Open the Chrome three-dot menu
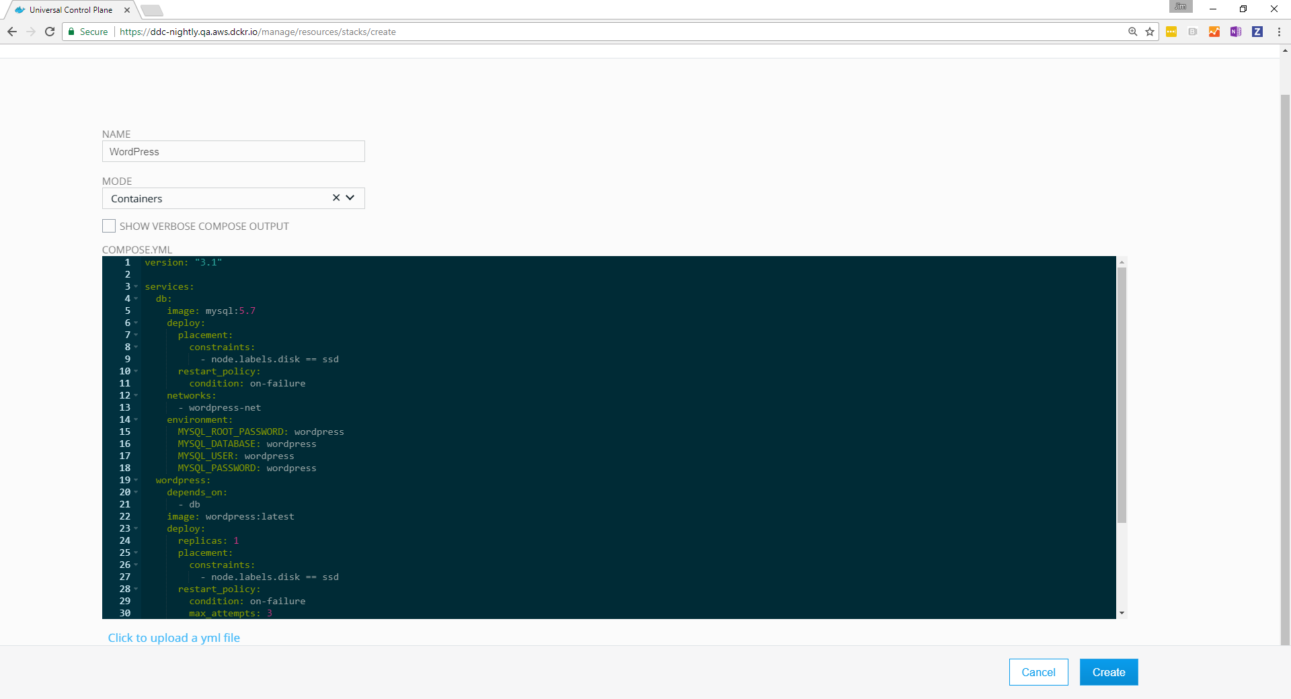The image size is (1291, 699). (1278, 32)
